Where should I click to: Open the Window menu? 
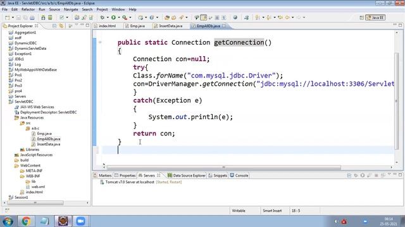pos(118,9)
